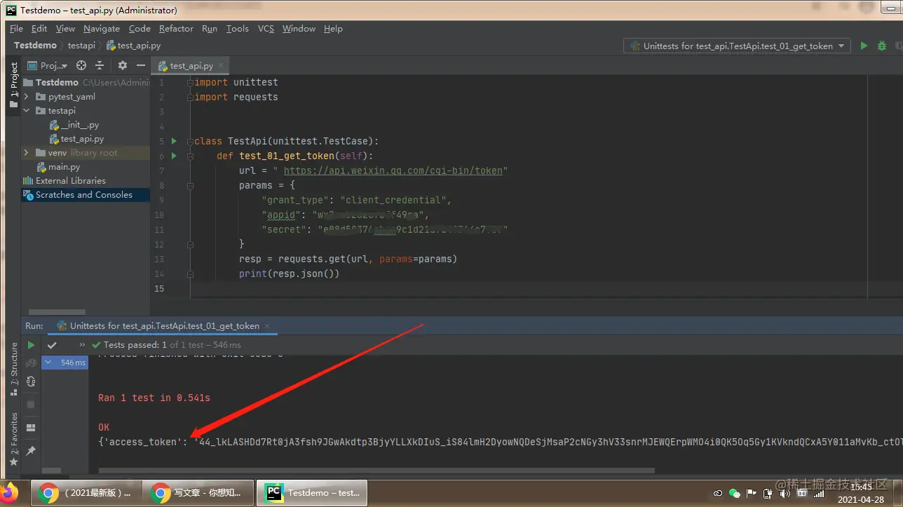Click testapi in the breadcrumb bar
This screenshot has height=507, width=903.
click(81, 46)
